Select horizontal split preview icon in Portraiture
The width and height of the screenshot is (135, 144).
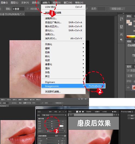click(80, 112)
